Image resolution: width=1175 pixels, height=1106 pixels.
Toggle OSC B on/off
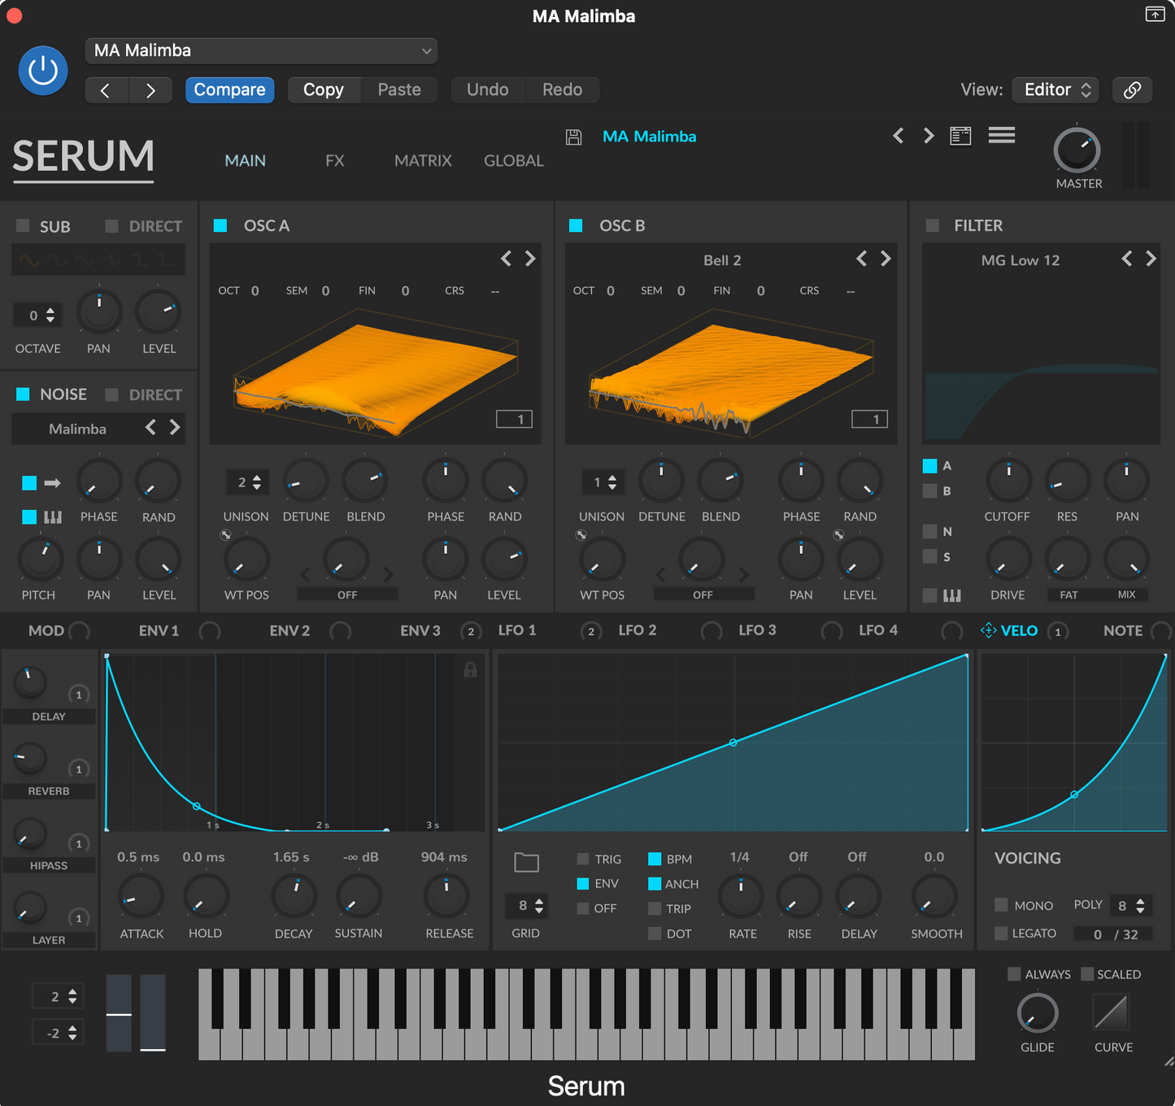coord(576,225)
